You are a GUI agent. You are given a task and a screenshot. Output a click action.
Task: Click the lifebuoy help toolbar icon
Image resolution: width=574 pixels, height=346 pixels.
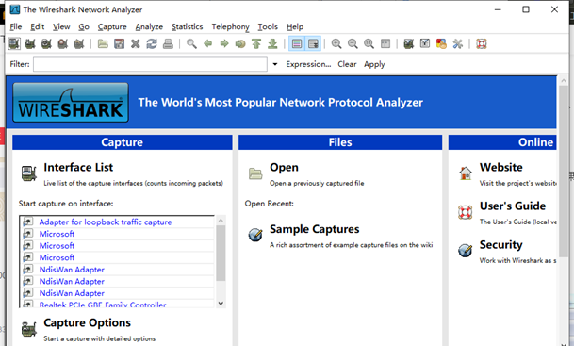(482, 44)
